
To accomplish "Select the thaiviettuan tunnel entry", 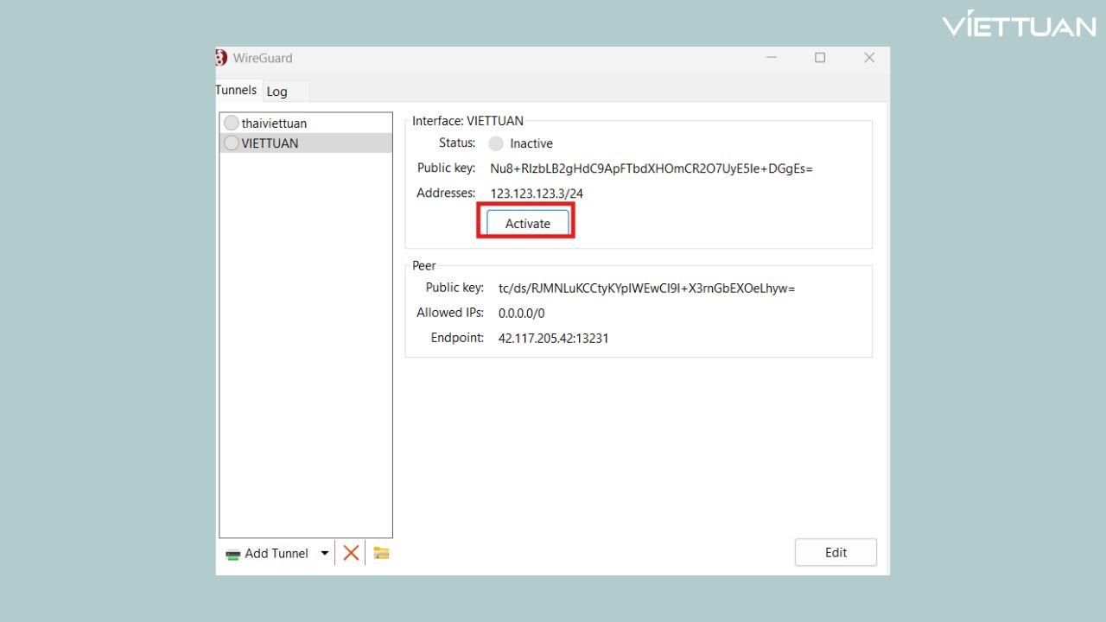I will point(274,124).
